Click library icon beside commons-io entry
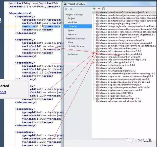The image size is (157, 147). [x=97, y=37]
